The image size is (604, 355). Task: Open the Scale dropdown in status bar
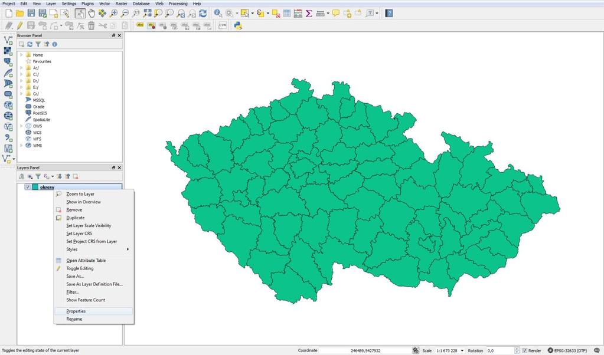(462, 350)
